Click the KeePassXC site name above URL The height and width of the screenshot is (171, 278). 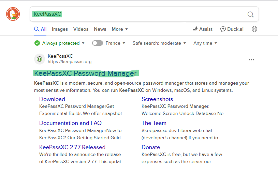(60, 56)
